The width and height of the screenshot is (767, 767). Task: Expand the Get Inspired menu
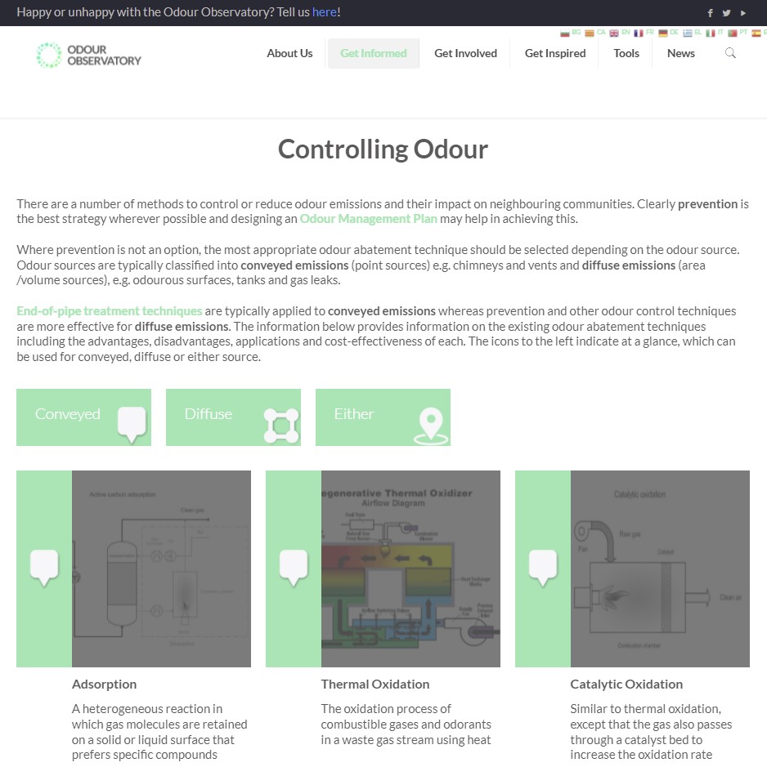(555, 53)
